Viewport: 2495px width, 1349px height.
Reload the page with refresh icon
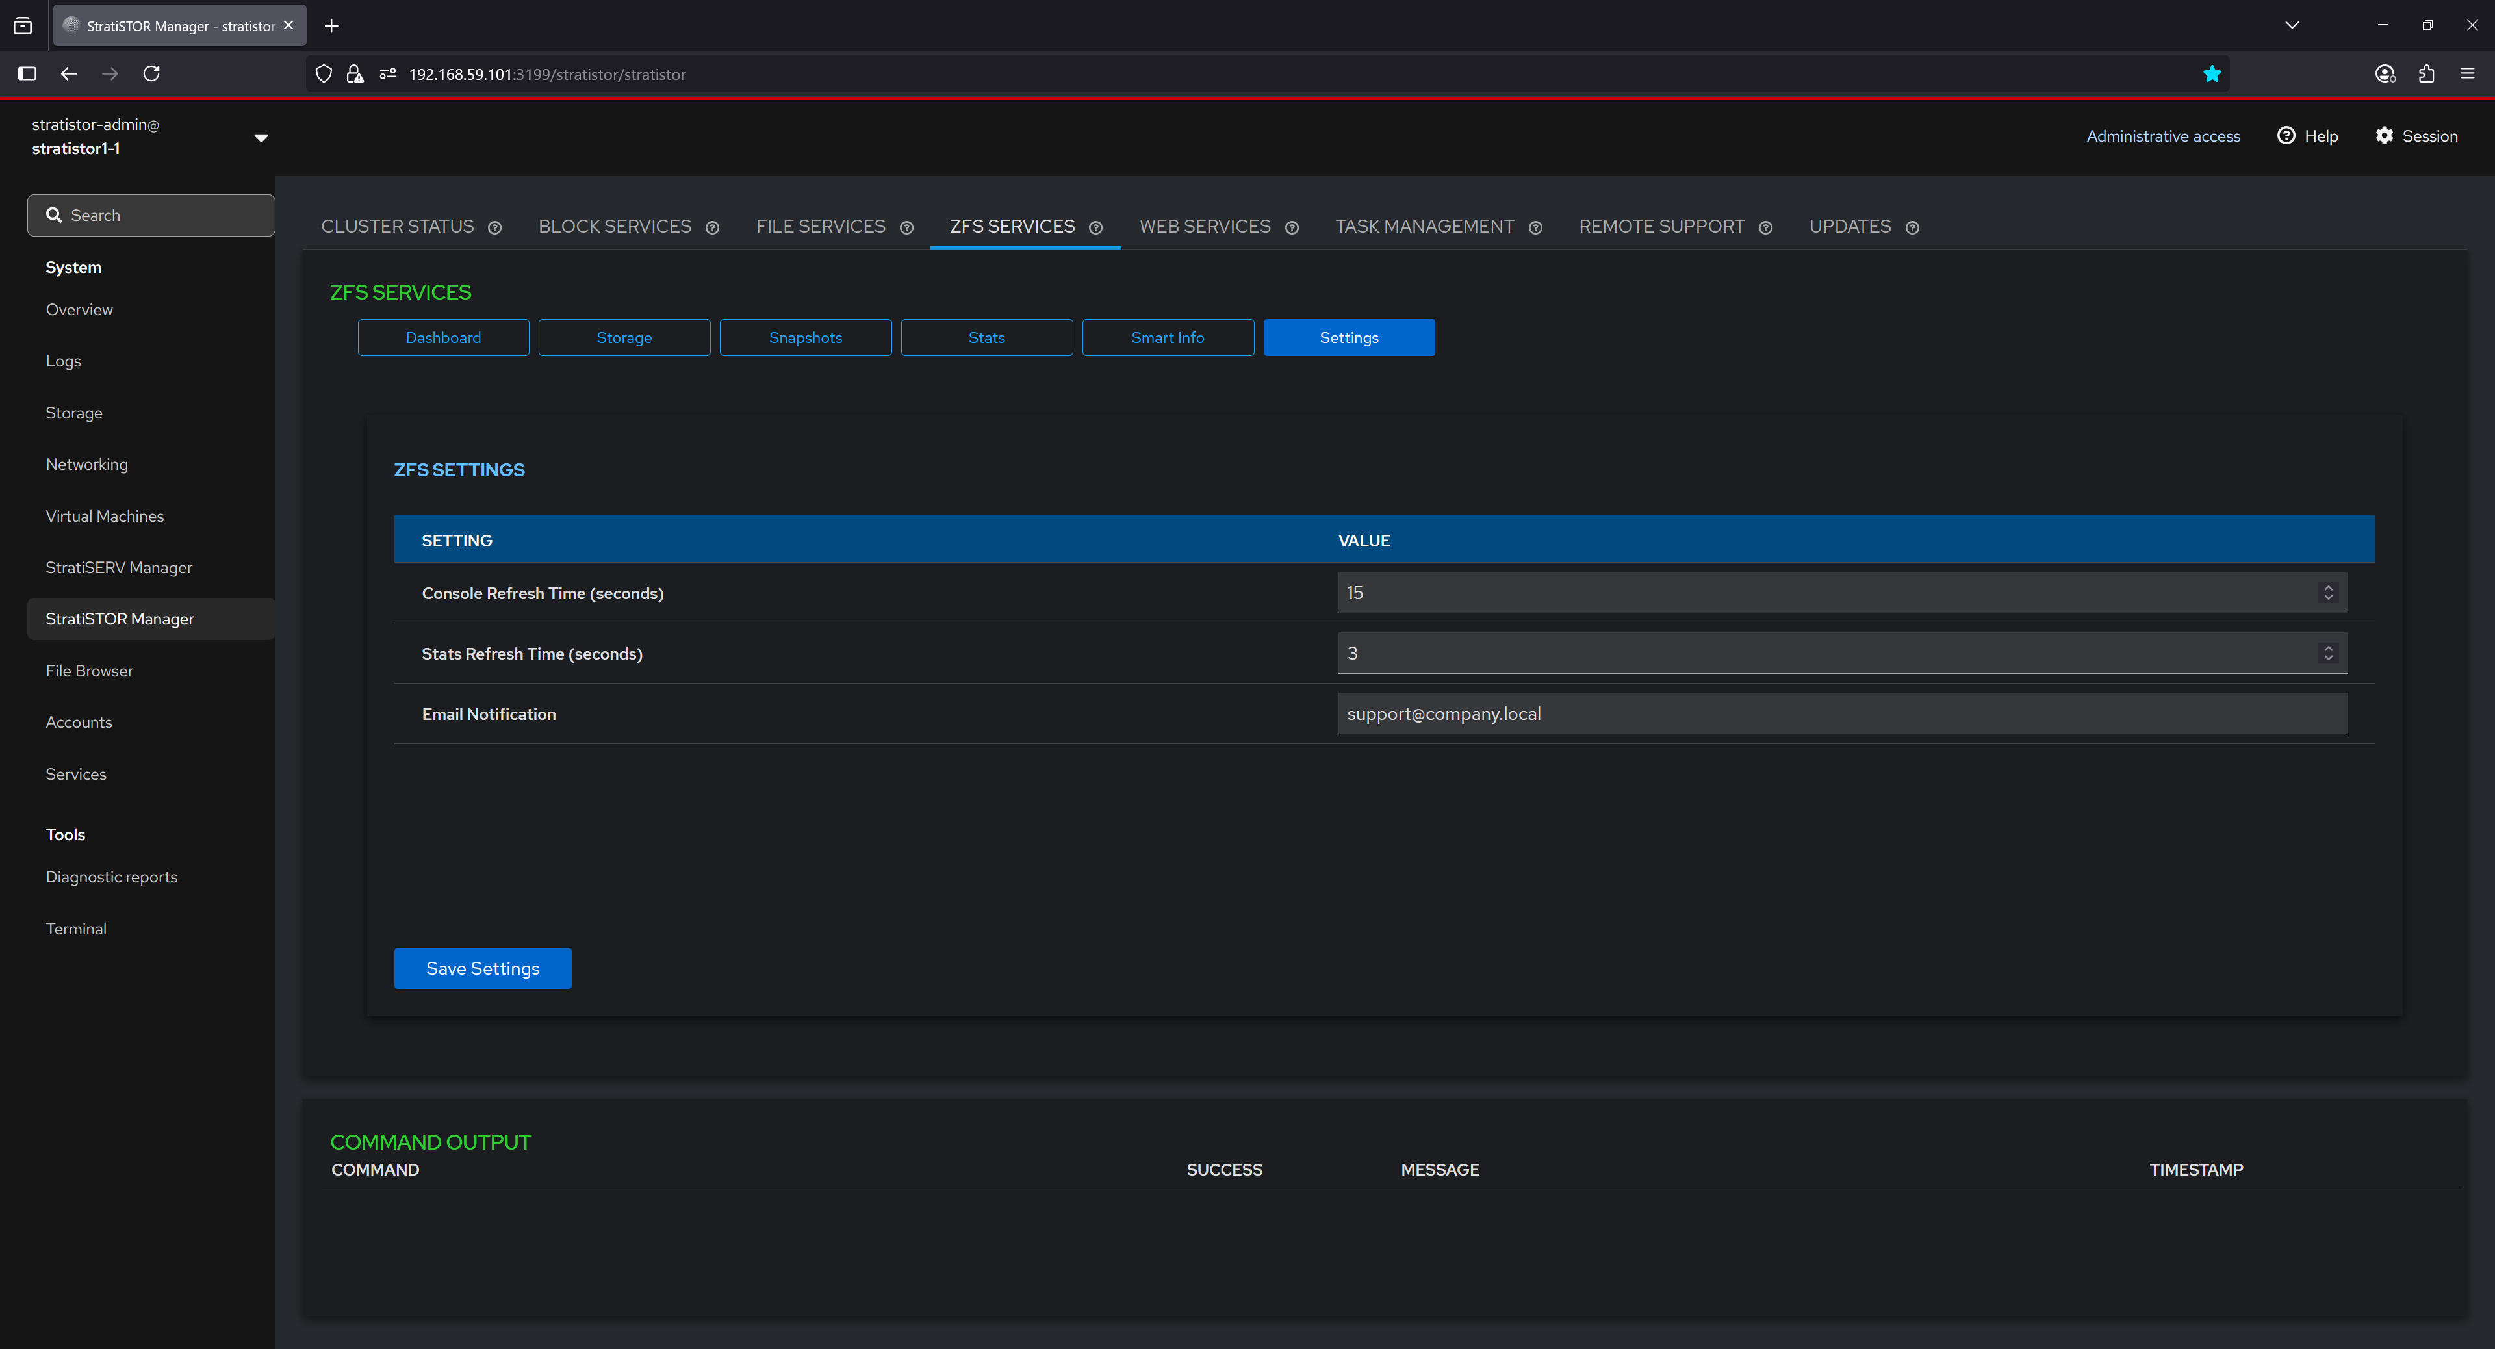pos(151,73)
